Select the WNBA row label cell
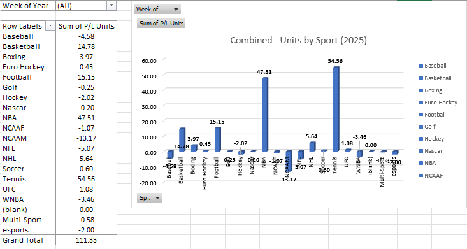 [28, 199]
